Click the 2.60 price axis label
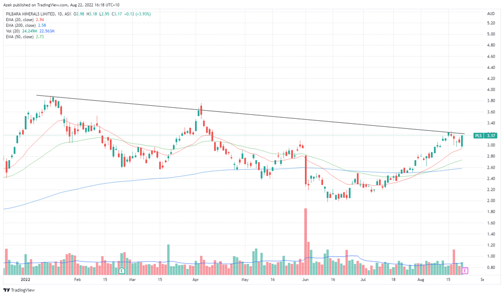 pyautogui.click(x=491, y=168)
